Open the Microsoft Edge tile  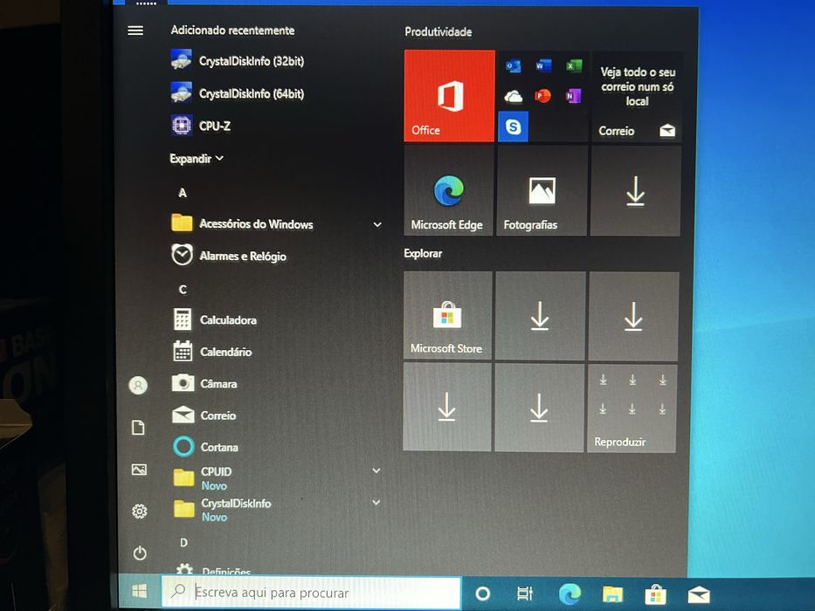tap(449, 190)
